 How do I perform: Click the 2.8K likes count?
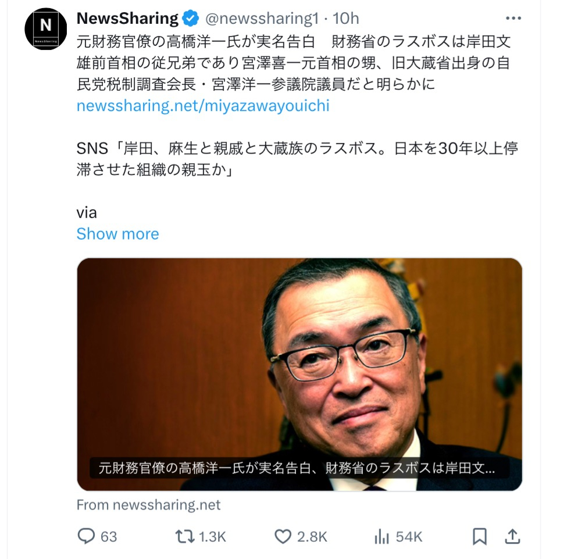312,536
